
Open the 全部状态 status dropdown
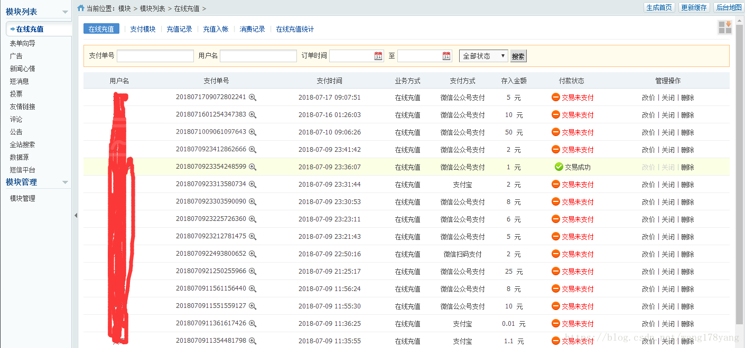(x=483, y=56)
